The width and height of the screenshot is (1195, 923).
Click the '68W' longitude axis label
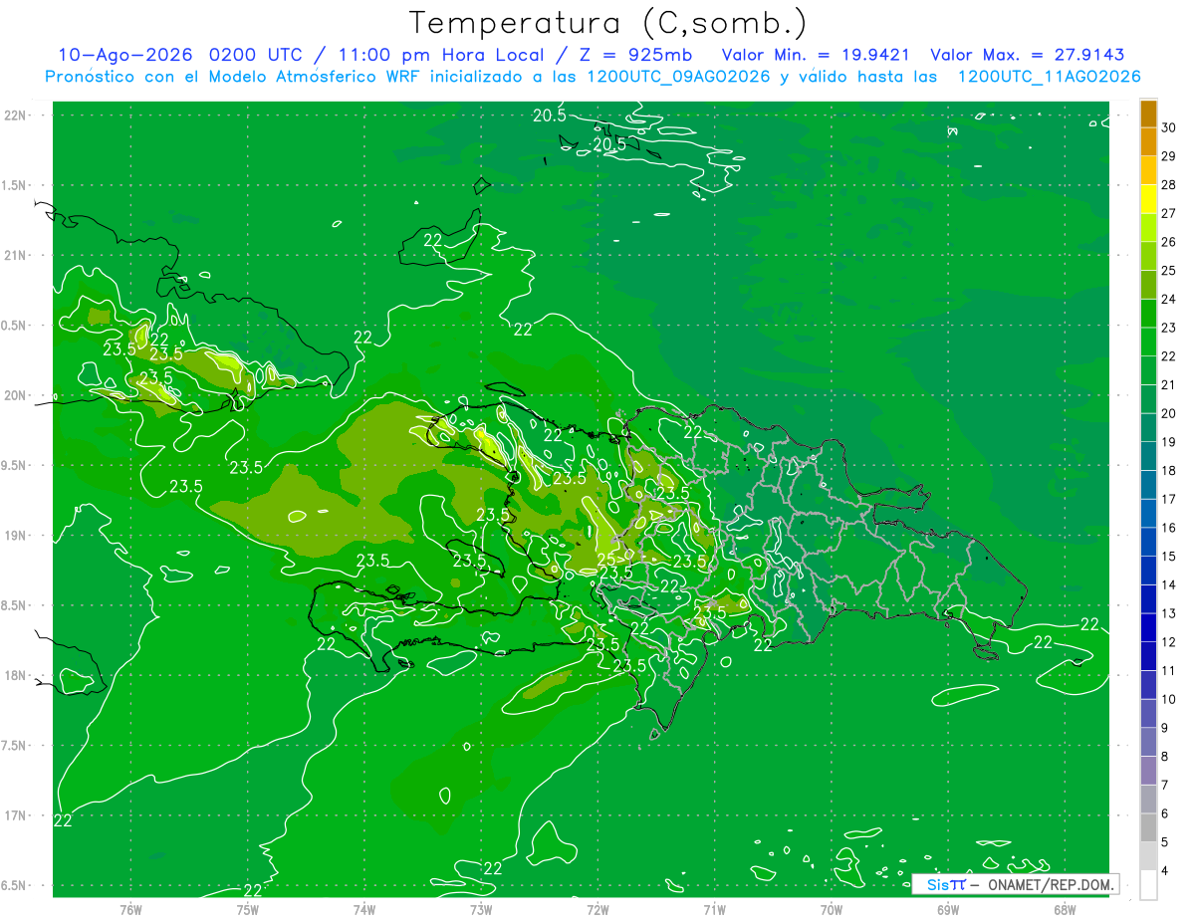(1065, 910)
